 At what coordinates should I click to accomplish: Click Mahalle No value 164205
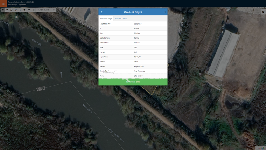(137, 43)
